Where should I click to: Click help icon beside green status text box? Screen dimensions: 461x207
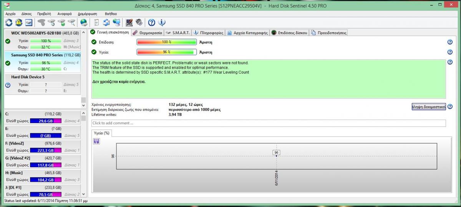450,62
